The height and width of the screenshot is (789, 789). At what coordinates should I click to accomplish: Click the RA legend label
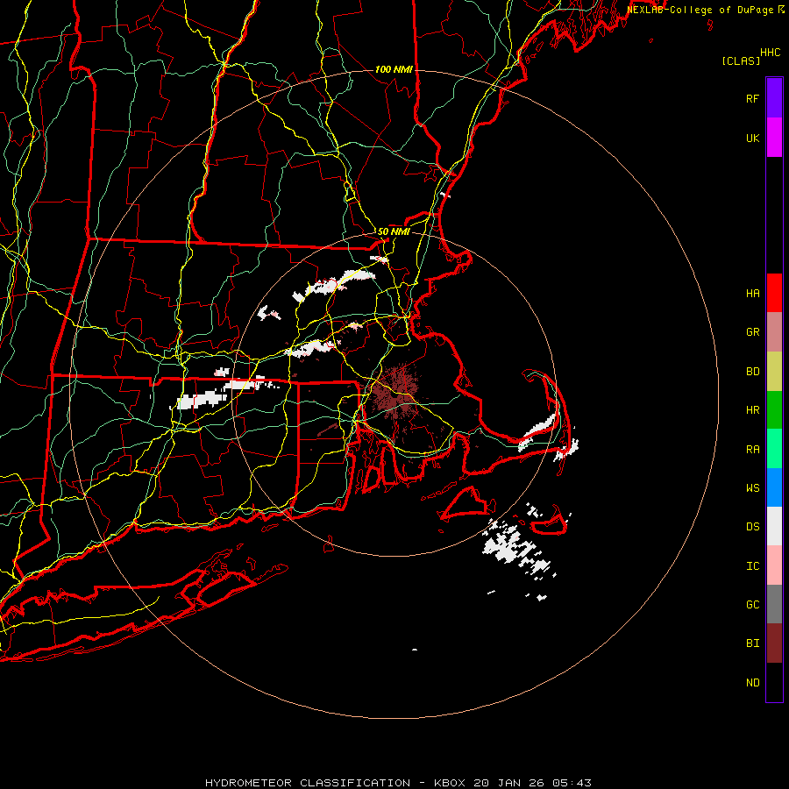tap(752, 450)
